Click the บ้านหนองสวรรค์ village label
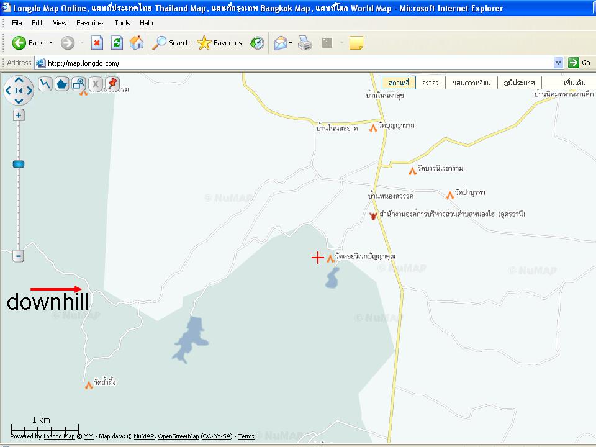 391,196
